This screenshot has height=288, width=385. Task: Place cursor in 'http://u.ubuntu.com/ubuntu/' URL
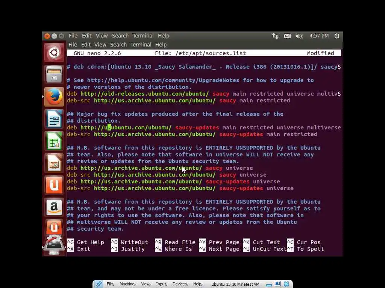126,127
